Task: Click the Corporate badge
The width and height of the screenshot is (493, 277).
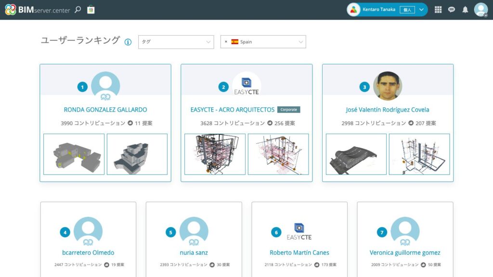Action: point(289,110)
